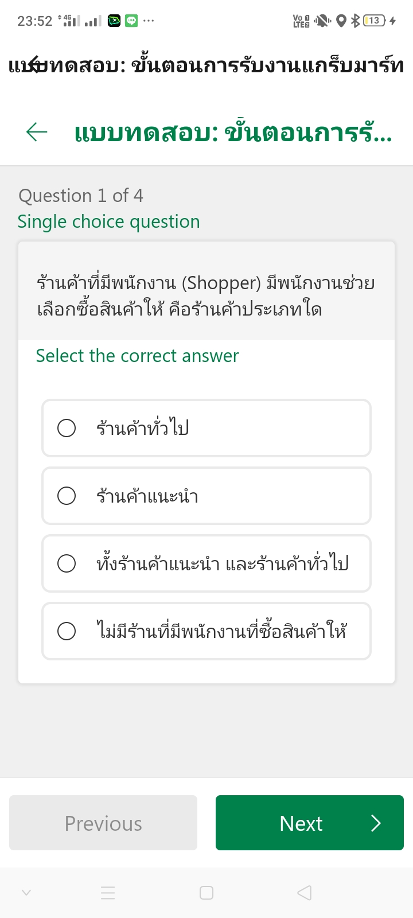The width and height of the screenshot is (413, 918).
Task: Select radio option ร้านค้าทั่วไป
Action: (67, 428)
